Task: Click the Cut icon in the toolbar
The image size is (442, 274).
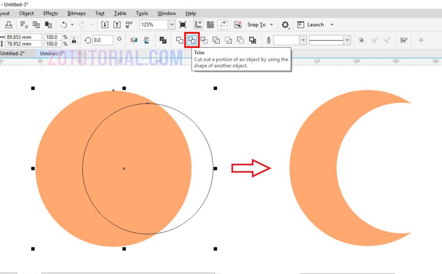Action: pos(24,25)
